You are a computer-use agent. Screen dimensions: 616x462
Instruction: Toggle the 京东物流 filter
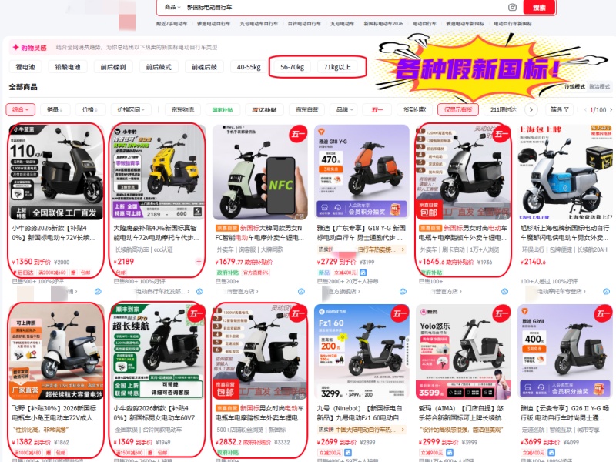[182, 109]
